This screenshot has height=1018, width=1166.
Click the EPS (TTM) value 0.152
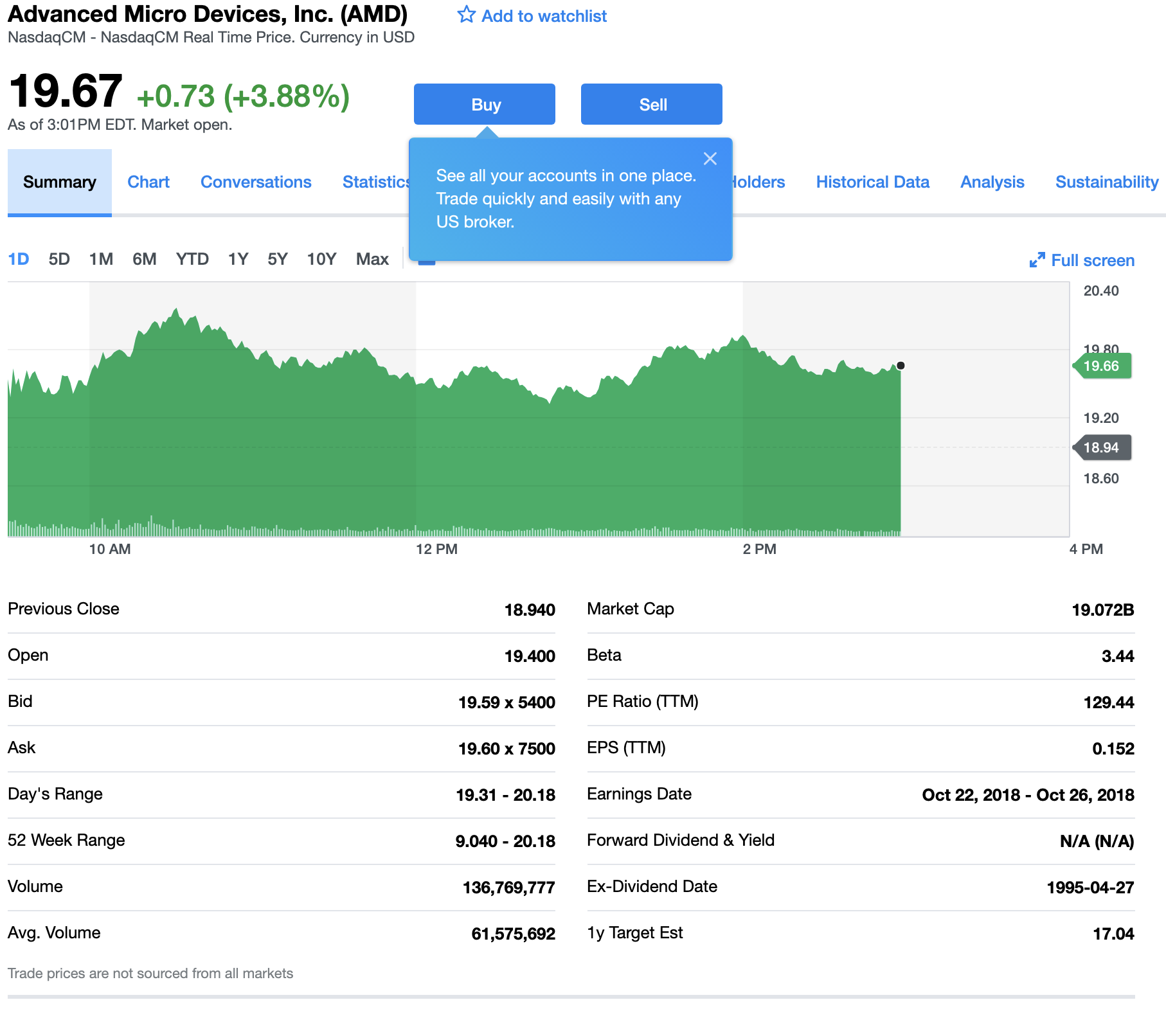tap(1113, 749)
